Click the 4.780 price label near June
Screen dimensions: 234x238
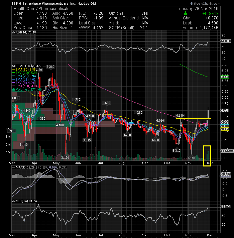pos(77,100)
